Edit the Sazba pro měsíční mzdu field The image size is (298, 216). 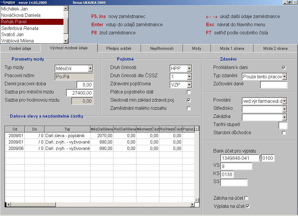80,93
